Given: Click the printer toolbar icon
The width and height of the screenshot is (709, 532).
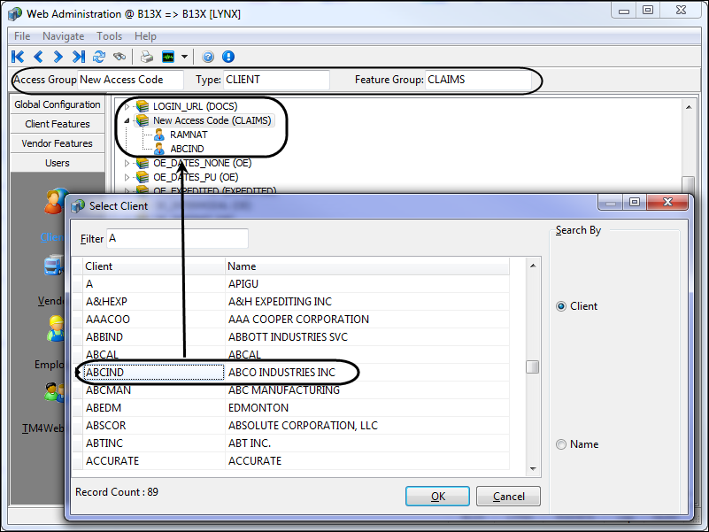Looking at the screenshot, I should [147, 57].
